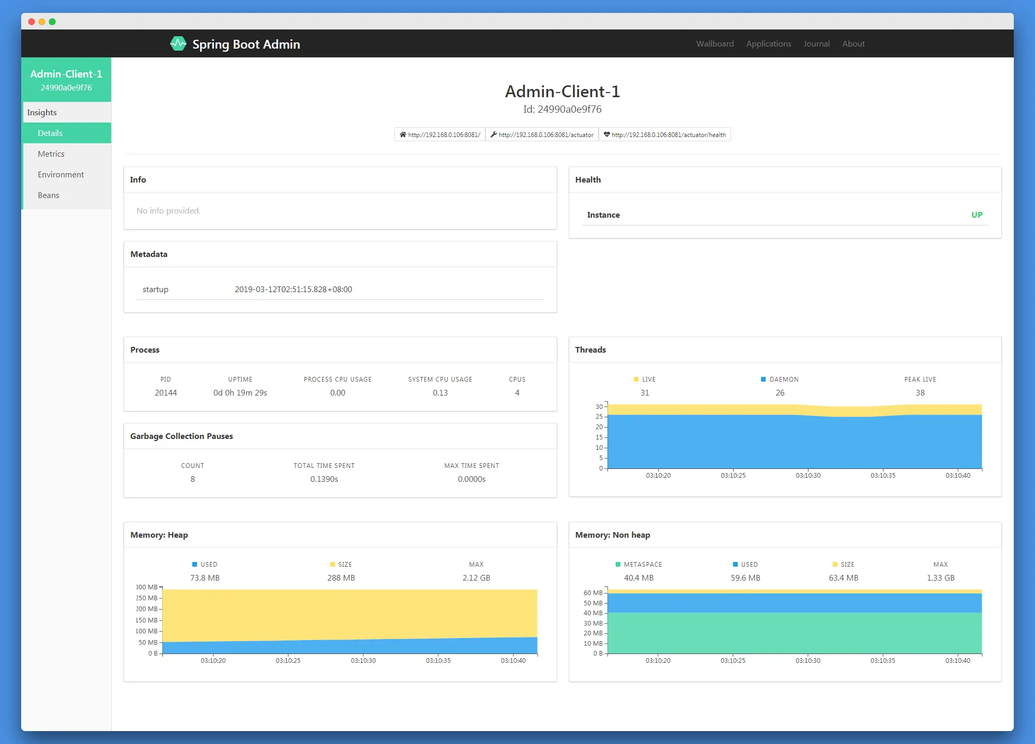The height and width of the screenshot is (744, 1035).
Task: Open the Journal page
Action: point(816,44)
